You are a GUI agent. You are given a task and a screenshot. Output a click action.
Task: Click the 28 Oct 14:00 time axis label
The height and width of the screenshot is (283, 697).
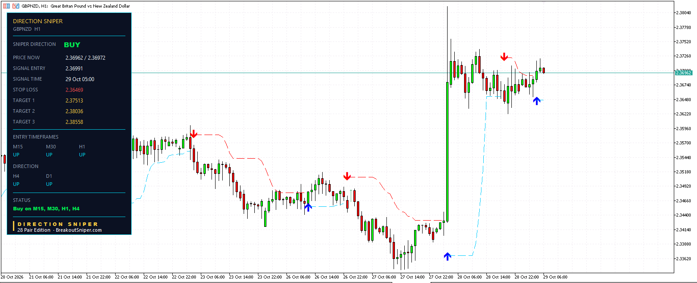coord(498,277)
